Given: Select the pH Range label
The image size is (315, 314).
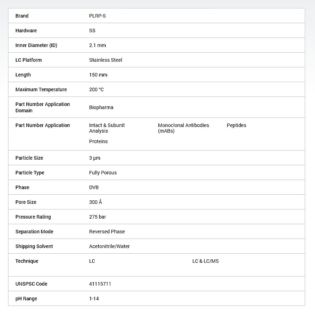Looking at the screenshot, I should pyautogui.click(x=26, y=299).
